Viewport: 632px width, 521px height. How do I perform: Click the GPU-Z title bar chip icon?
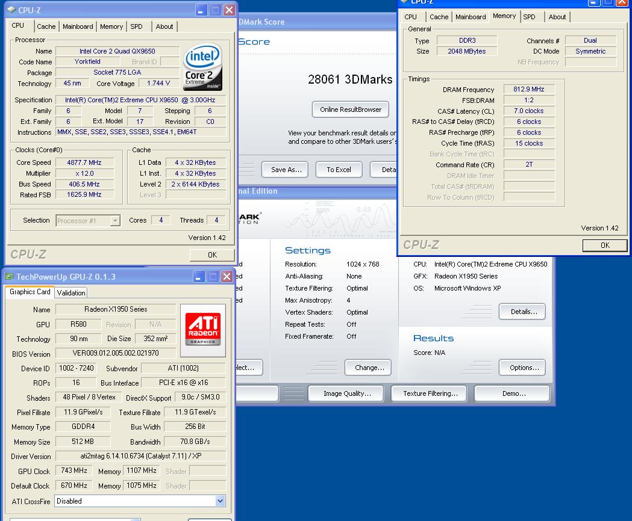[x=9, y=277]
